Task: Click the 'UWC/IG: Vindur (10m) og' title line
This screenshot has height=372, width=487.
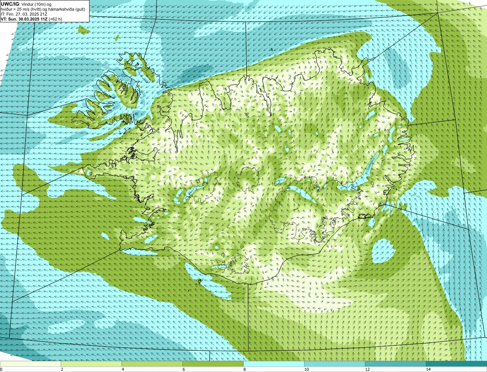Action: point(25,4)
